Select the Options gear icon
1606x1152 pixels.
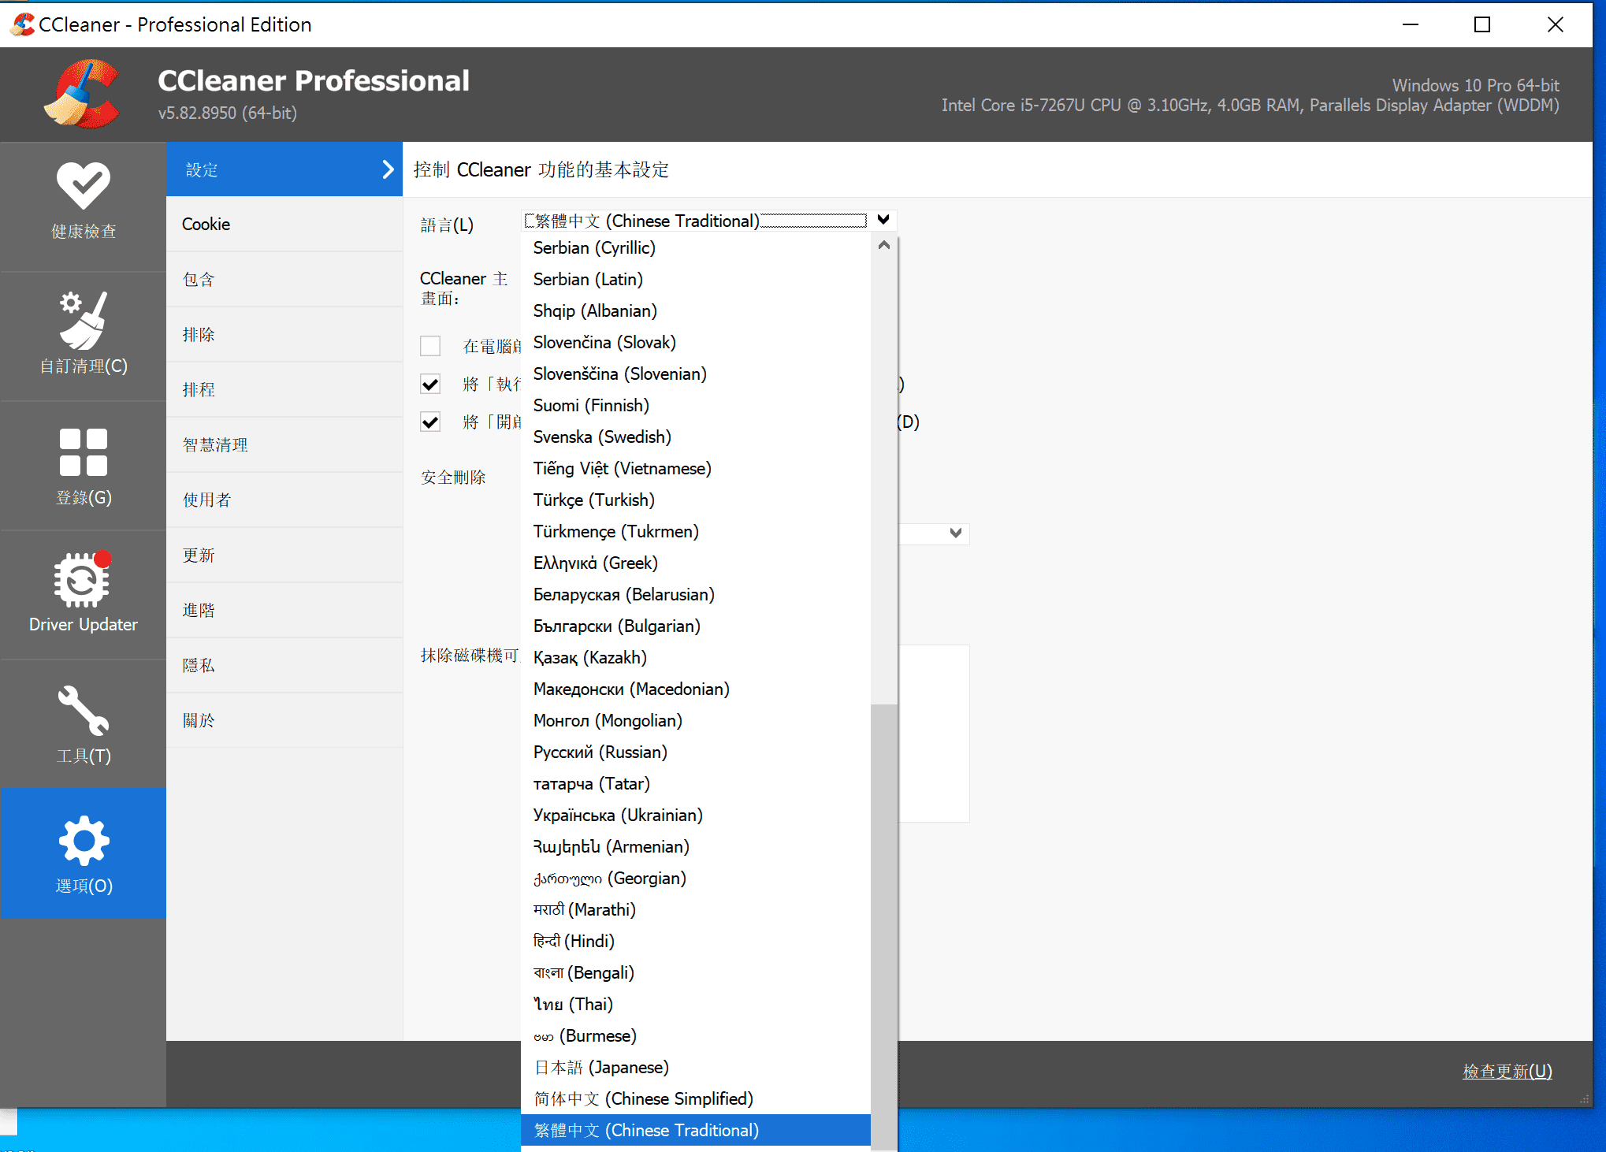pyautogui.click(x=83, y=841)
